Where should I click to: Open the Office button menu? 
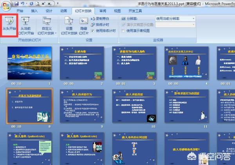pyautogui.click(x=6, y=6)
